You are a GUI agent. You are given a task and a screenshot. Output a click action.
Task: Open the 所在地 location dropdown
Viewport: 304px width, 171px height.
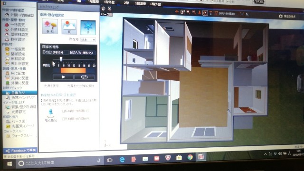(88, 39)
